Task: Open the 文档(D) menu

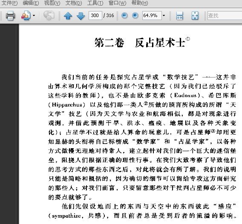Action: 73,3
